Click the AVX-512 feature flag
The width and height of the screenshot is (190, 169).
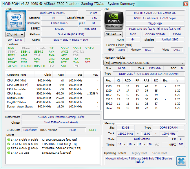(78, 52)
